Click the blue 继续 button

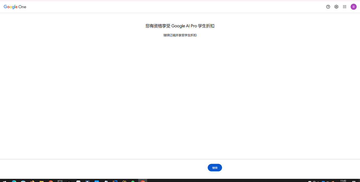215,168
